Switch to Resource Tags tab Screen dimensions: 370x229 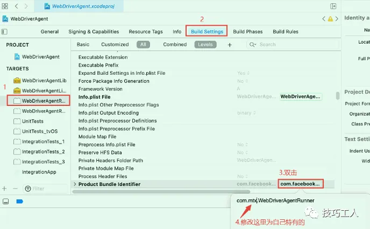point(146,32)
